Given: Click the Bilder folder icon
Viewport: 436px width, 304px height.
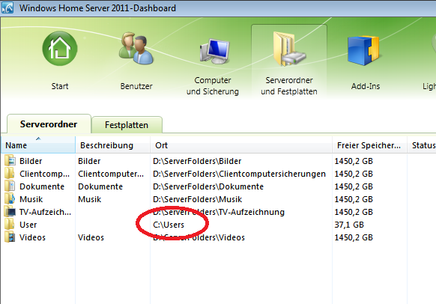Looking at the screenshot, I should (x=10, y=161).
